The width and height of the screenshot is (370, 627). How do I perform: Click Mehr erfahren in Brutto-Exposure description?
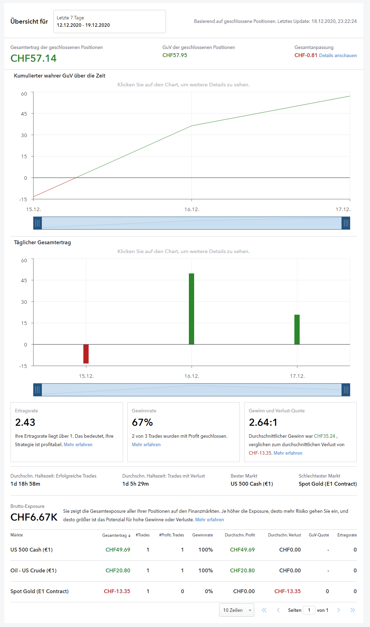click(x=209, y=520)
